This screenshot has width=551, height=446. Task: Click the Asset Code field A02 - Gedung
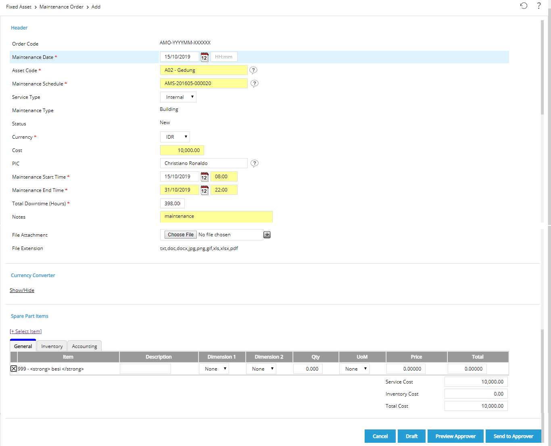pos(204,70)
